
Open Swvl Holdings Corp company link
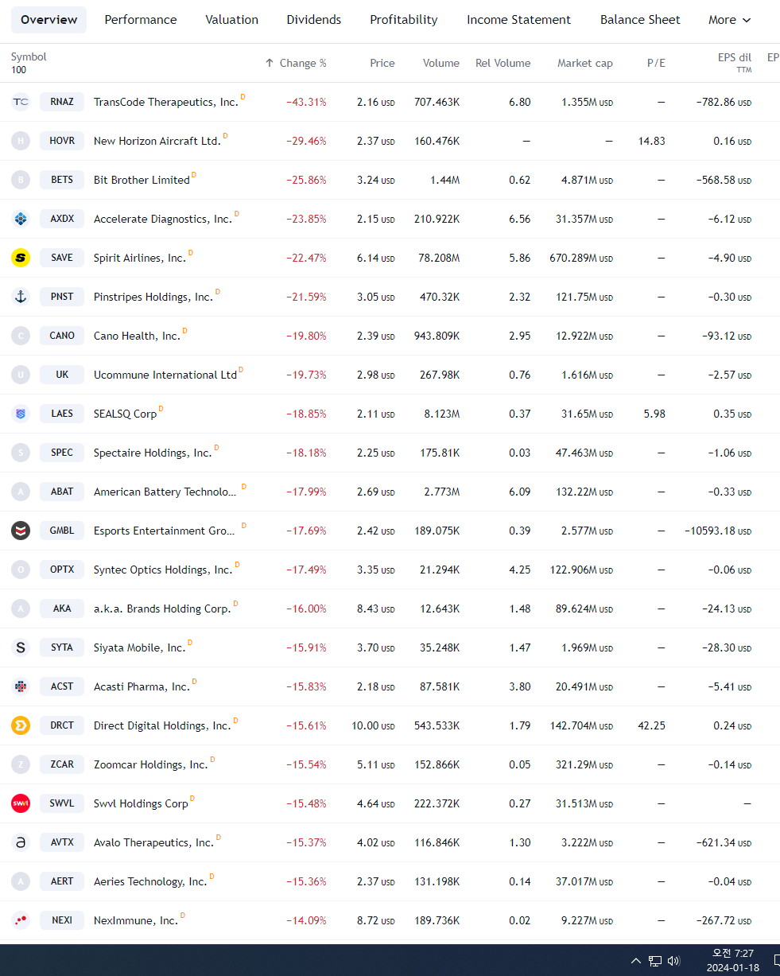point(141,804)
